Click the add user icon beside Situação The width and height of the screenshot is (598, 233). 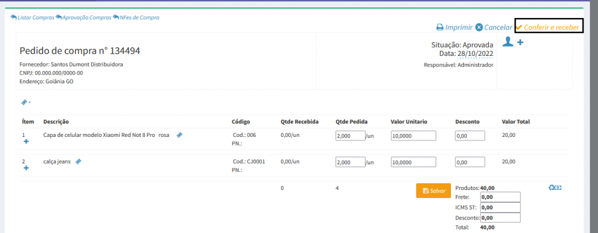coord(513,42)
